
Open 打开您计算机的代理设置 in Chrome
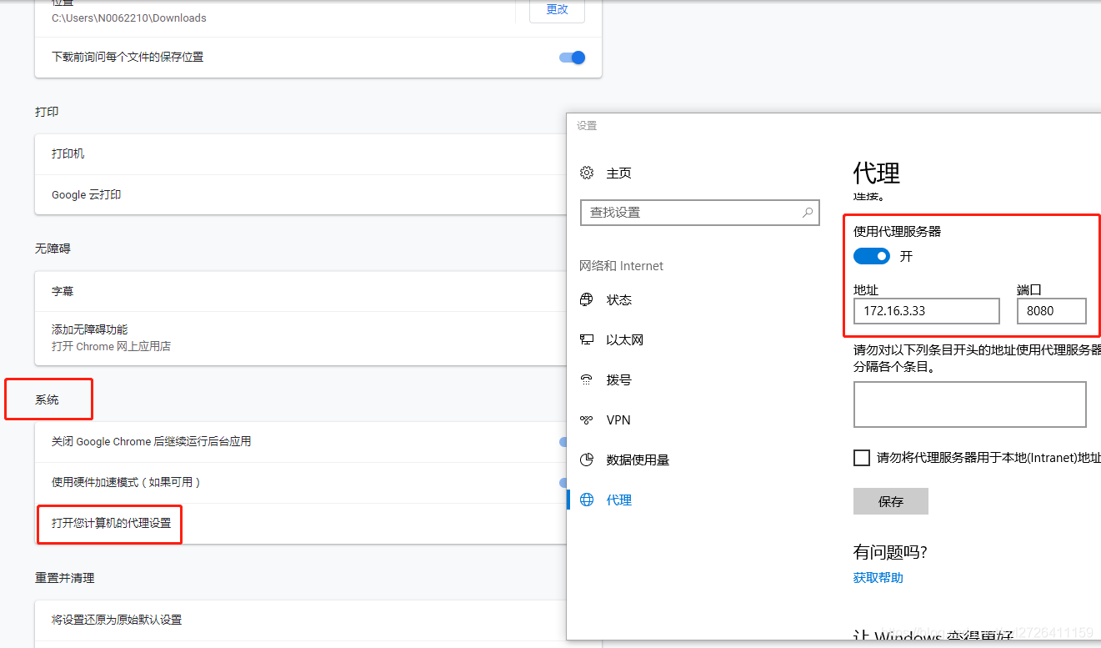(111, 523)
